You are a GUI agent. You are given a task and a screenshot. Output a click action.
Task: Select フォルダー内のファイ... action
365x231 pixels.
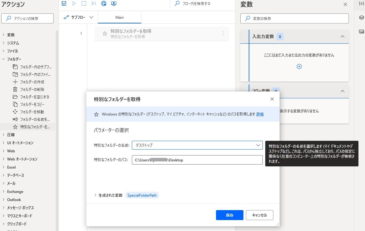pos(32,75)
